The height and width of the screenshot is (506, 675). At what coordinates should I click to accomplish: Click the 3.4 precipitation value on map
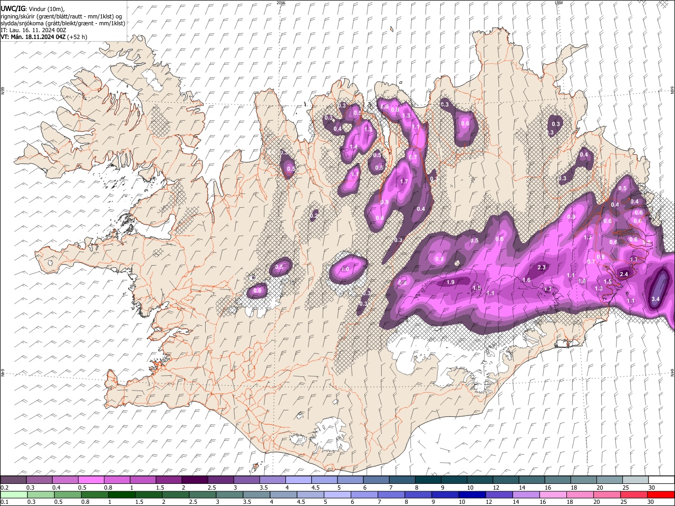655,299
